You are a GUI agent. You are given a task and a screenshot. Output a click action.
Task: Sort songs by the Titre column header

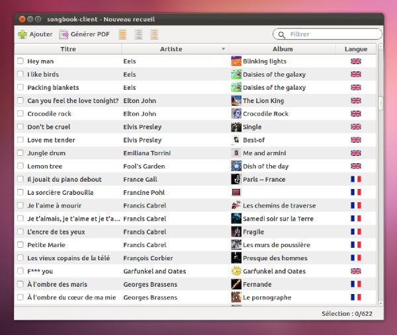tap(67, 49)
